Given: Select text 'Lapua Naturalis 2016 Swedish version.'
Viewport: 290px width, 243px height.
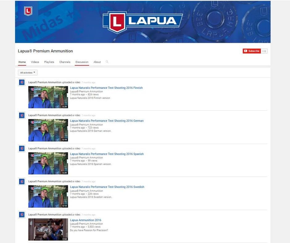Looking at the screenshot, I should point(91,197).
